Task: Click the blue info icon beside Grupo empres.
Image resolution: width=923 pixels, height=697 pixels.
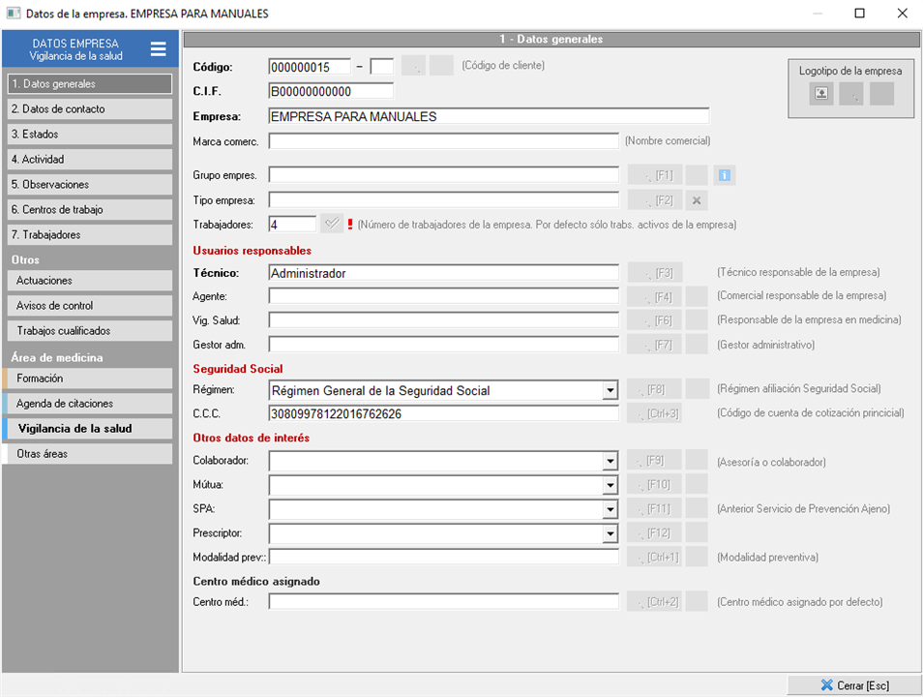Action: click(x=725, y=175)
